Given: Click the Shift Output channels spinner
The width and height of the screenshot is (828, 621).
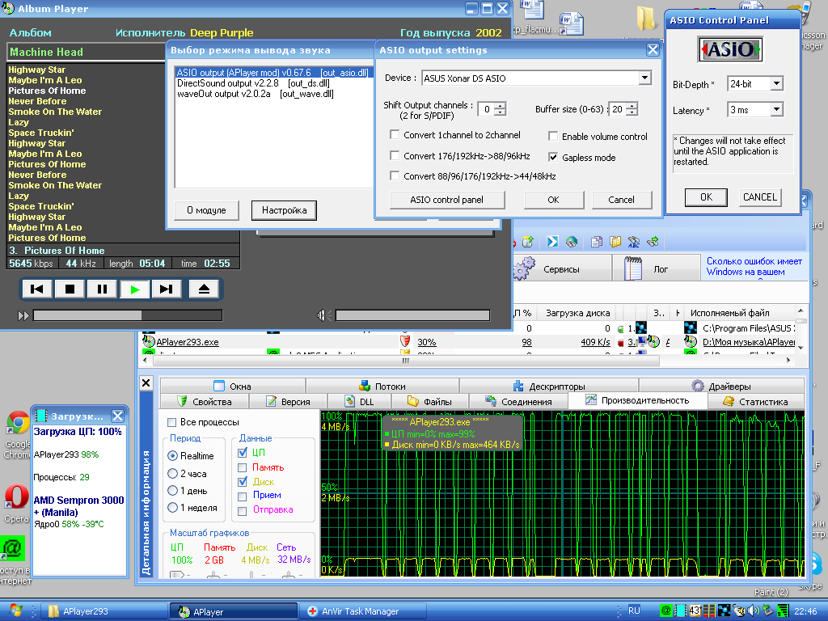Looking at the screenshot, I should (x=500, y=109).
